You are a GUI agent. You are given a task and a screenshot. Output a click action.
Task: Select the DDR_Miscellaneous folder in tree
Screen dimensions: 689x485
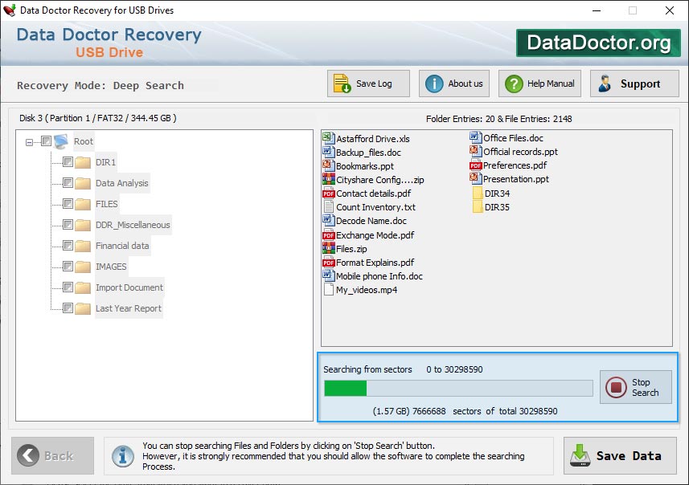[133, 225]
